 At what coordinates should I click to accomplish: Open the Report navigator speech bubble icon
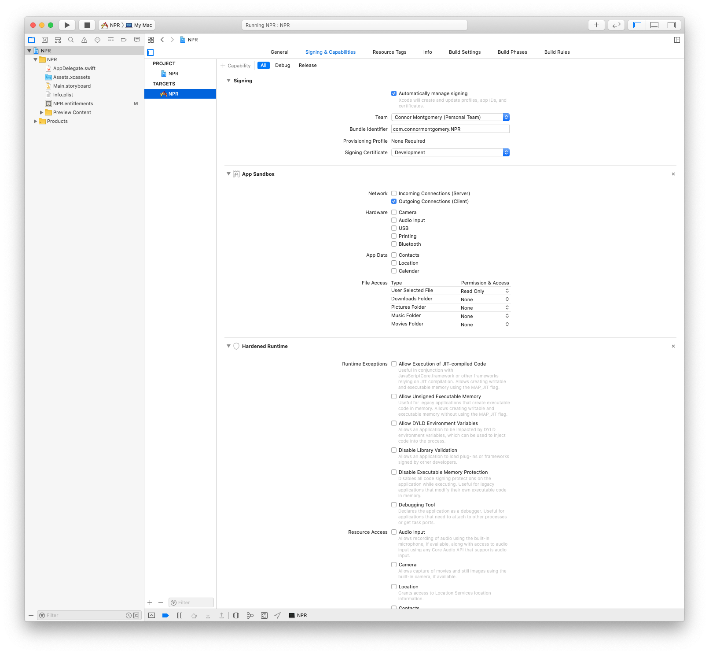click(x=137, y=40)
